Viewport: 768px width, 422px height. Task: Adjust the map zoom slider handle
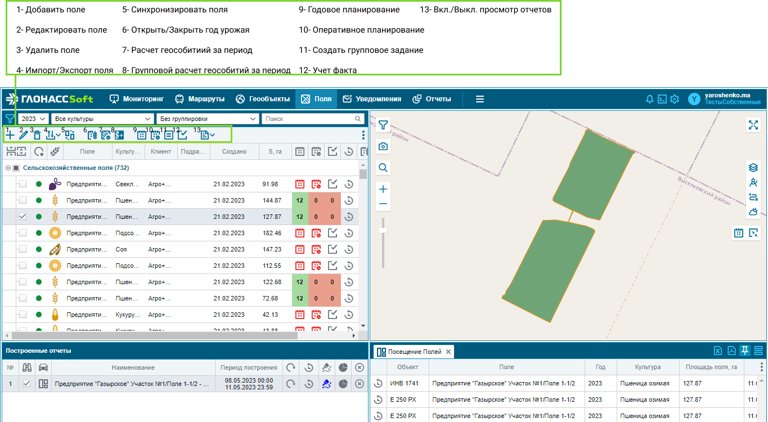[x=383, y=230]
